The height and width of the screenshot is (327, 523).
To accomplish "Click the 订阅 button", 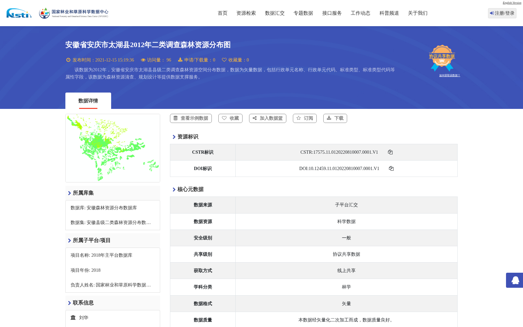I will click(305, 118).
